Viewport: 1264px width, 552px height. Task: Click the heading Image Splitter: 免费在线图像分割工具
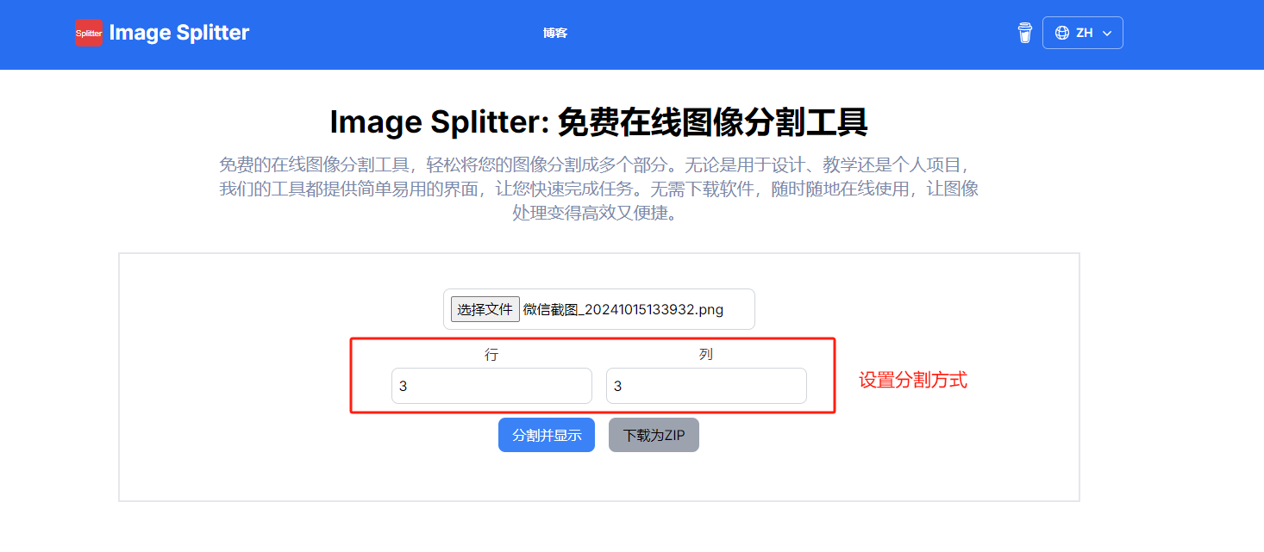598,122
